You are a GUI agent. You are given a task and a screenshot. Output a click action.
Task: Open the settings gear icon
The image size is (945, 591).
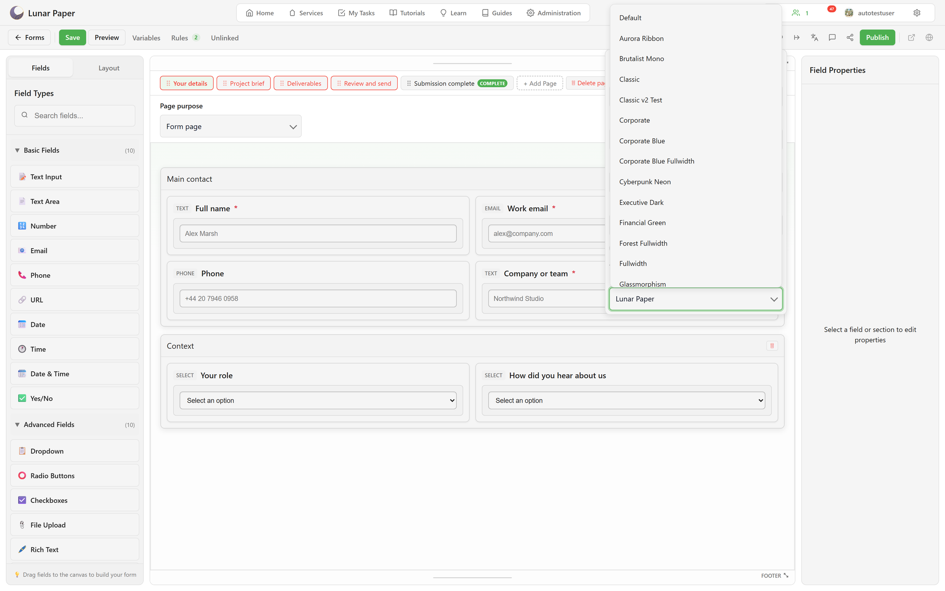[x=917, y=13]
